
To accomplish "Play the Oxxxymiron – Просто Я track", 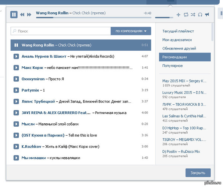I will coord(16,79).
